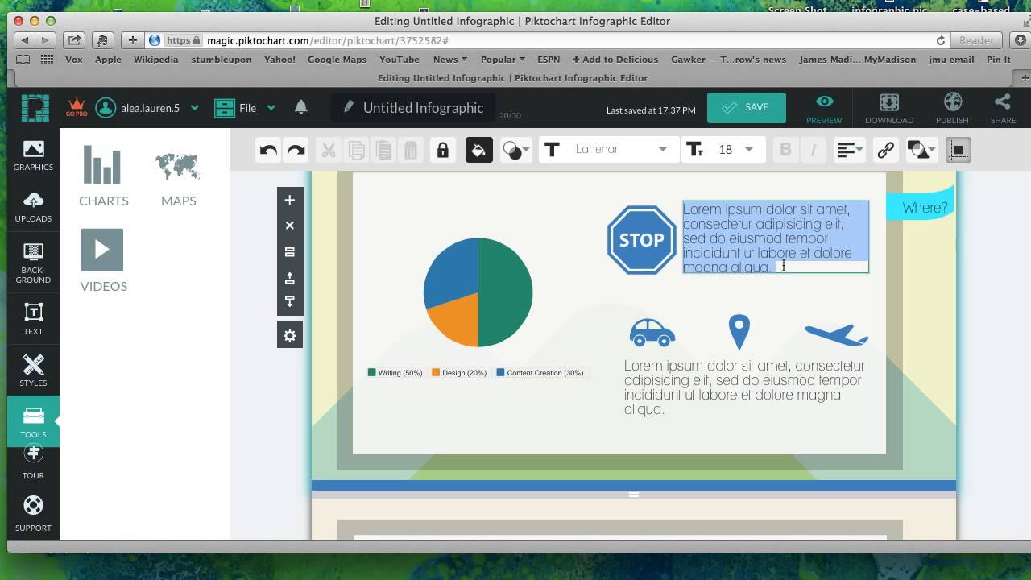Image resolution: width=1031 pixels, height=580 pixels.
Task: Toggle italic text formatting
Action: (x=814, y=150)
